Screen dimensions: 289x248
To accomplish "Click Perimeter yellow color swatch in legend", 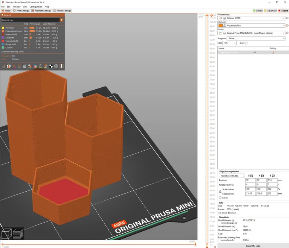I will [x=3, y=28].
